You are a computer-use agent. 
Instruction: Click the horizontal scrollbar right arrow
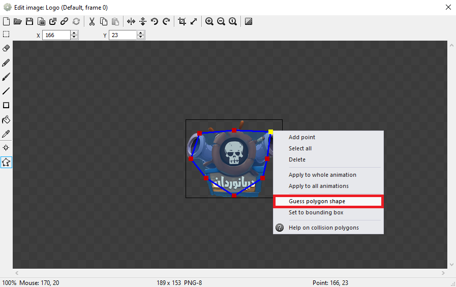click(x=443, y=273)
